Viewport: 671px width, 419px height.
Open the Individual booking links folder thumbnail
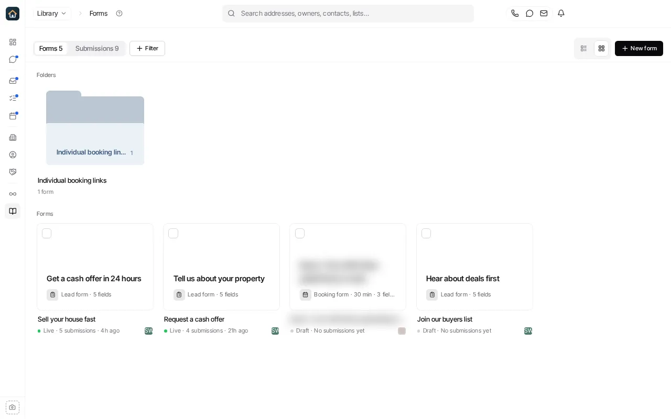pos(95,128)
